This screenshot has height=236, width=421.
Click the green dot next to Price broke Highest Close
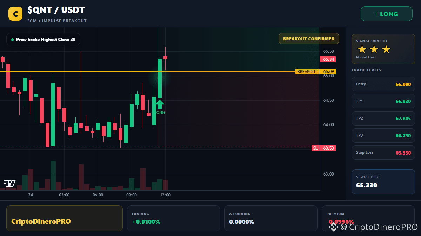12,40
